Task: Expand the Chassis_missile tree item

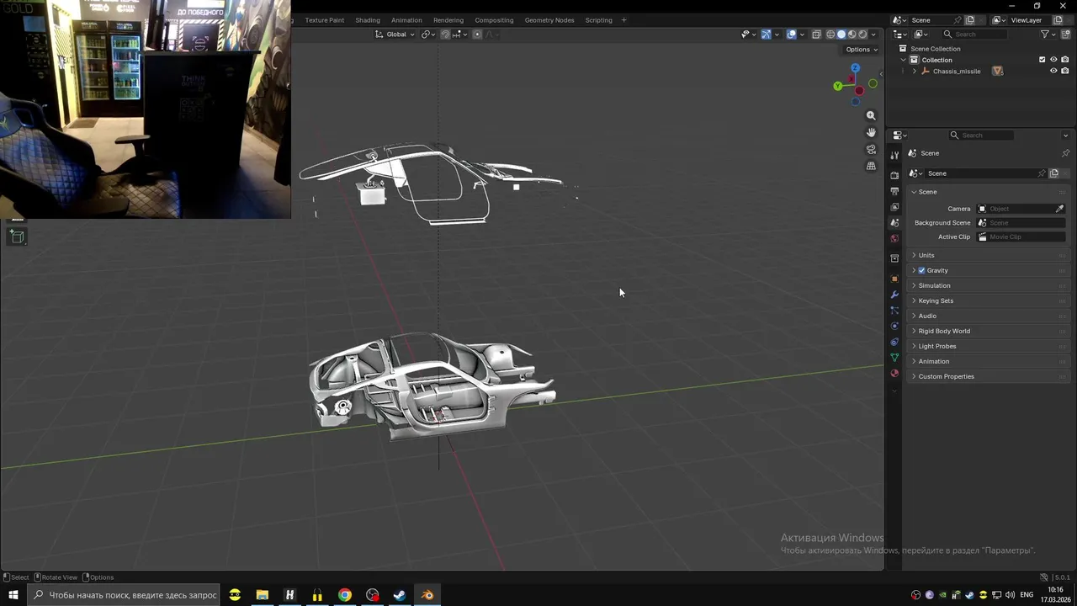Action: [x=915, y=71]
